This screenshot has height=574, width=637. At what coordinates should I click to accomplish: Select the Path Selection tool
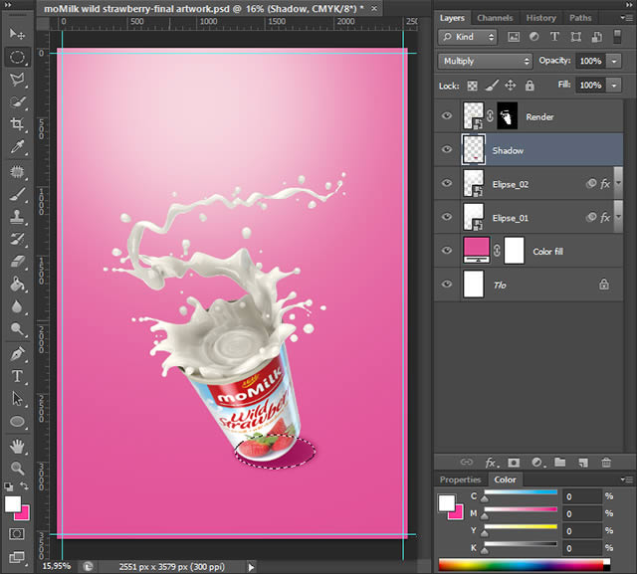click(x=17, y=399)
